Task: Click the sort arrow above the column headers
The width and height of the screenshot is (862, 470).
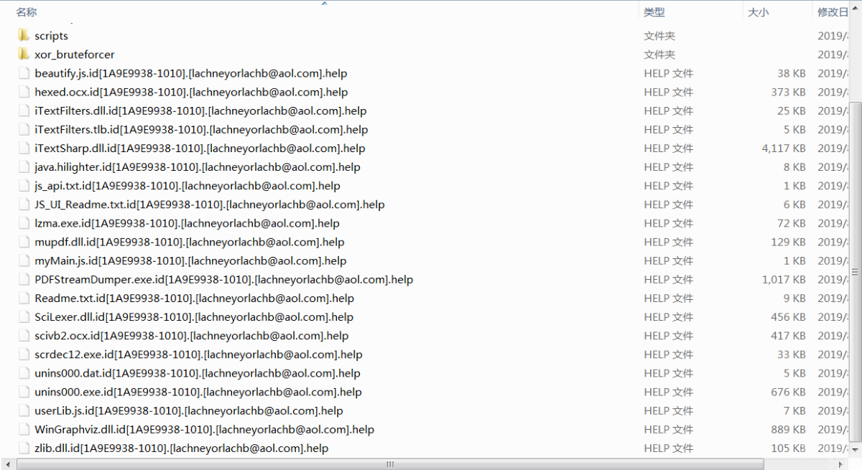Action: point(324,3)
